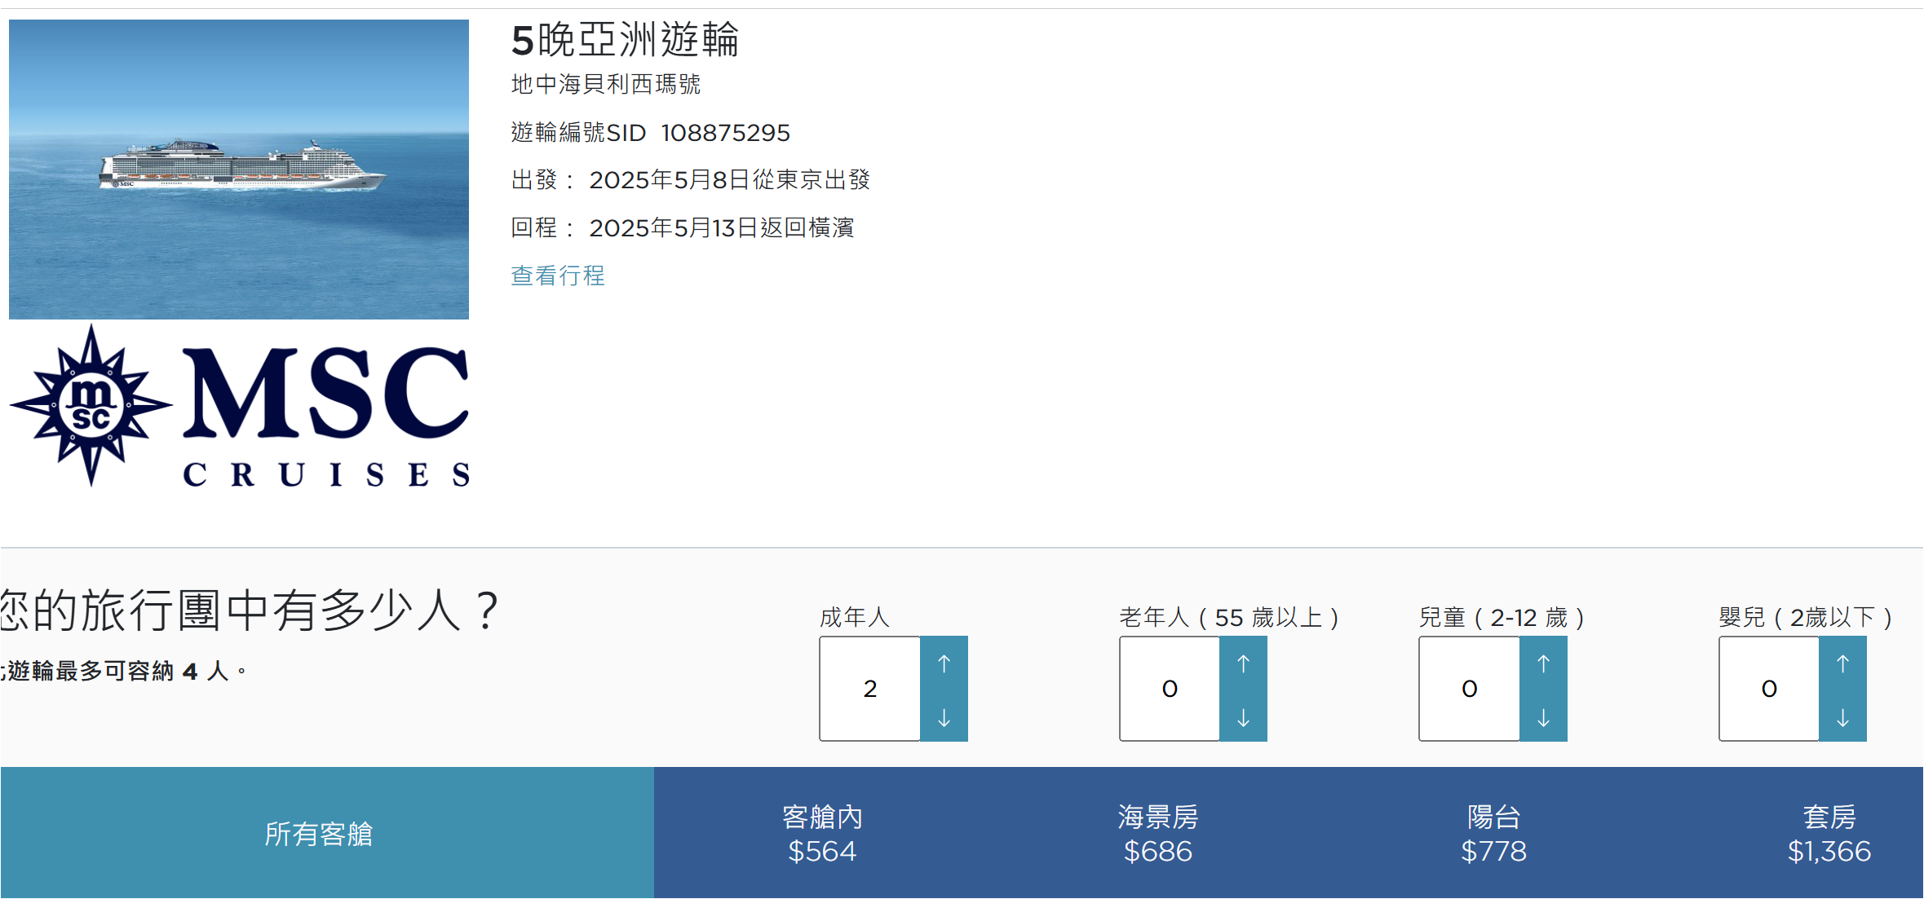1924x899 pixels.
Task: Select the 套房 $1,366 suite tab
Action: tap(1829, 833)
